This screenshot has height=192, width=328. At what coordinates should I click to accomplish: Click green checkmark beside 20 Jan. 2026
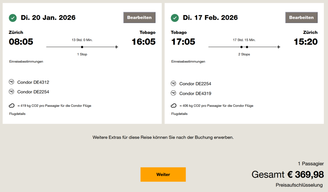[13, 18]
